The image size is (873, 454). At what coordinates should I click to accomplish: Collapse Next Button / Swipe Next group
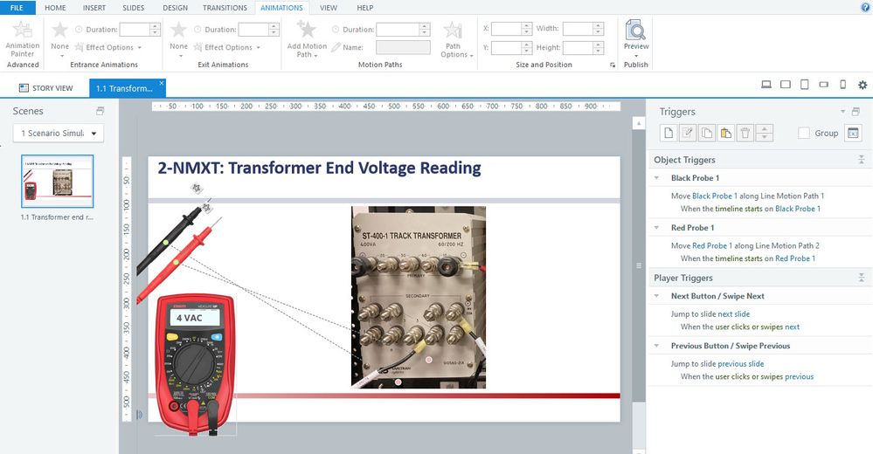point(657,296)
